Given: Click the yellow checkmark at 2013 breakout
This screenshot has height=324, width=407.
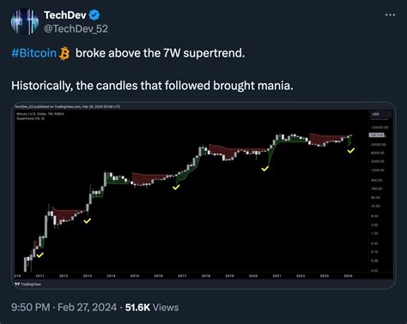Looking at the screenshot, I should [x=88, y=220].
